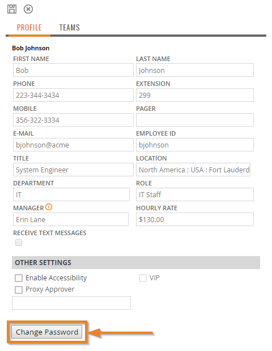The image size is (272, 351).
Task: Select the Profile tab
Action: tap(29, 28)
